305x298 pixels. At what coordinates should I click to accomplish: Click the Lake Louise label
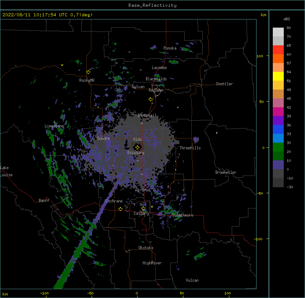[6, 171]
